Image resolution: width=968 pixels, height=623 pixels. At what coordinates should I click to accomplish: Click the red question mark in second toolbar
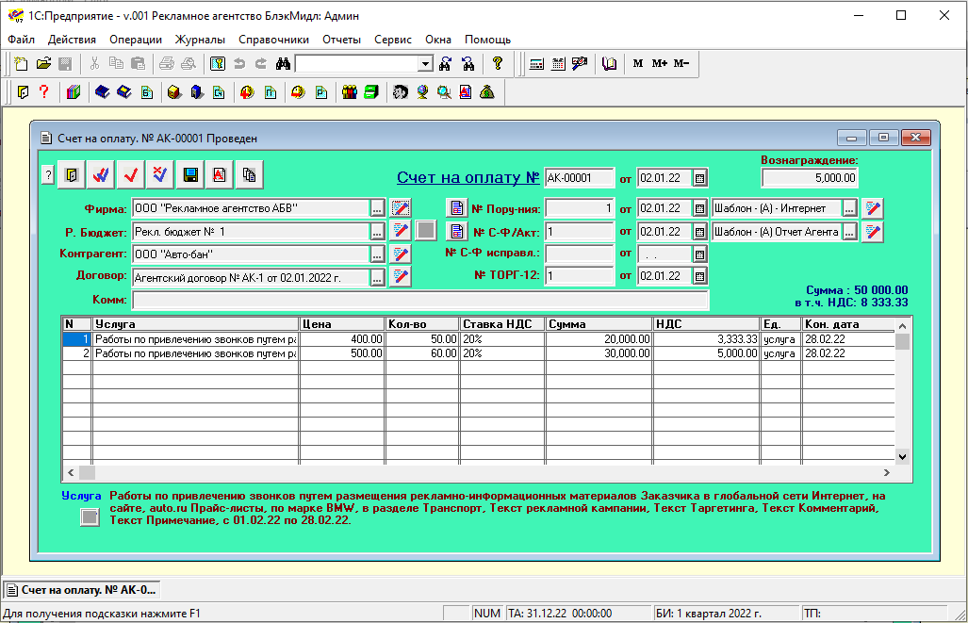pyautogui.click(x=44, y=92)
